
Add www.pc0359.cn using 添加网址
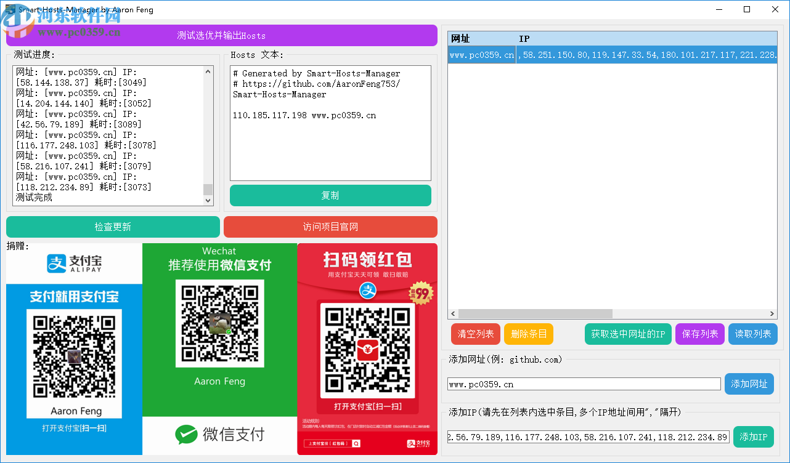click(749, 383)
